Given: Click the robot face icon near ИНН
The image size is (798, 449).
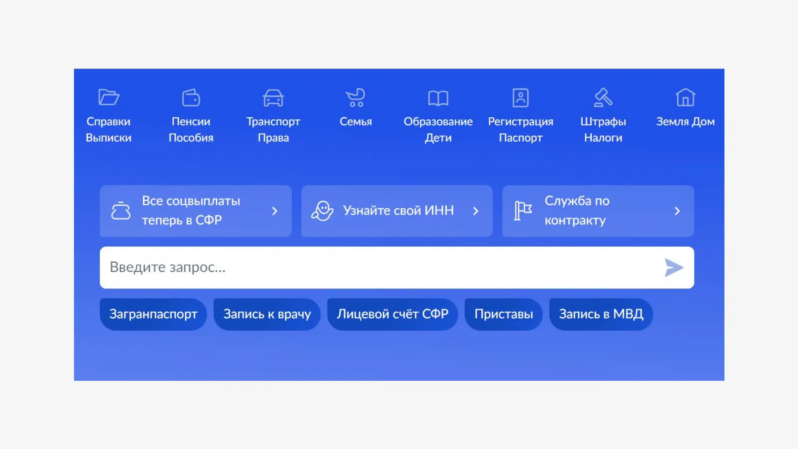Looking at the screenshot, I should coord(322,211).
